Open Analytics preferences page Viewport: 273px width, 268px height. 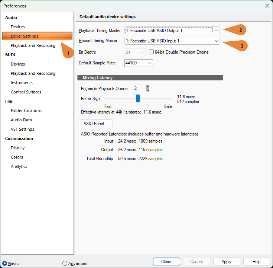pos(19,166)
